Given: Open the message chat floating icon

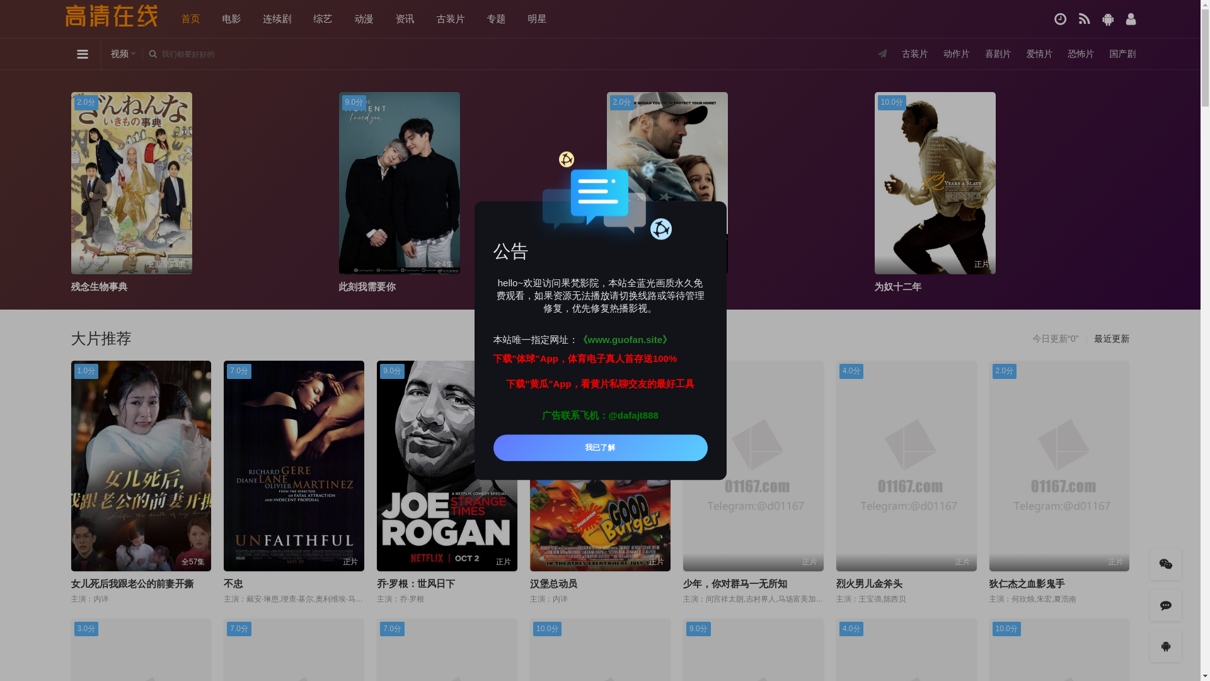Looking at the screenshot, I should [x=1165, y=605].
